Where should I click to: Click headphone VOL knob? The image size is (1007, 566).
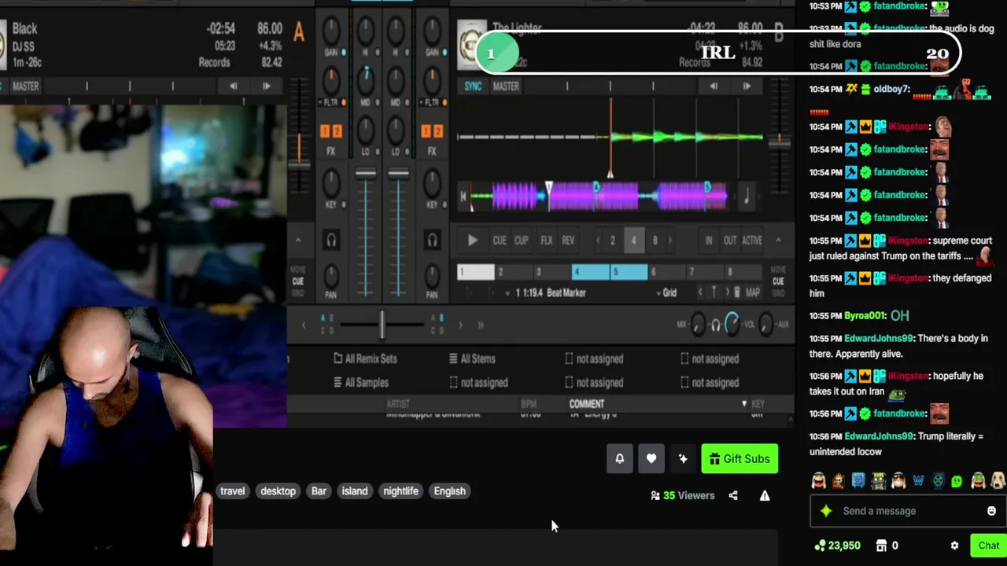click(x=732, y=324)
